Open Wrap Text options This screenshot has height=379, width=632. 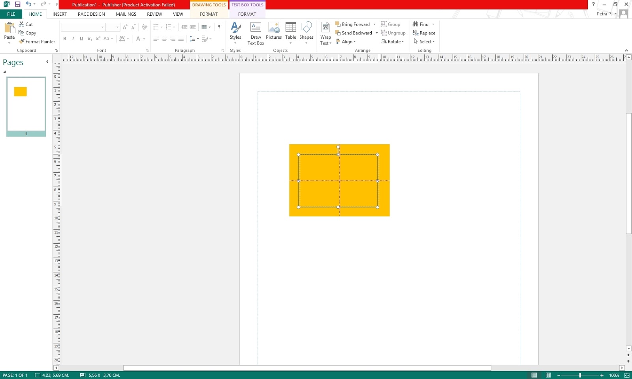coord(325,34)
